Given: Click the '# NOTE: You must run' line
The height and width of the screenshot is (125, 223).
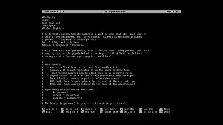Looking at the screenshot, I should 95,51.
